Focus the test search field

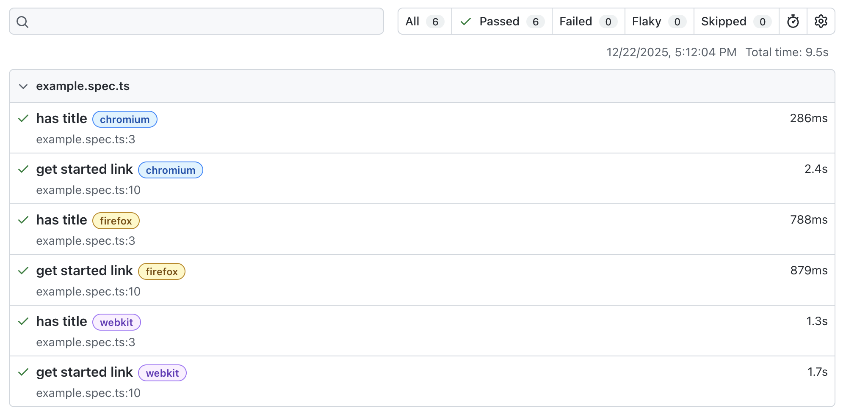click(x=203, y=21)
